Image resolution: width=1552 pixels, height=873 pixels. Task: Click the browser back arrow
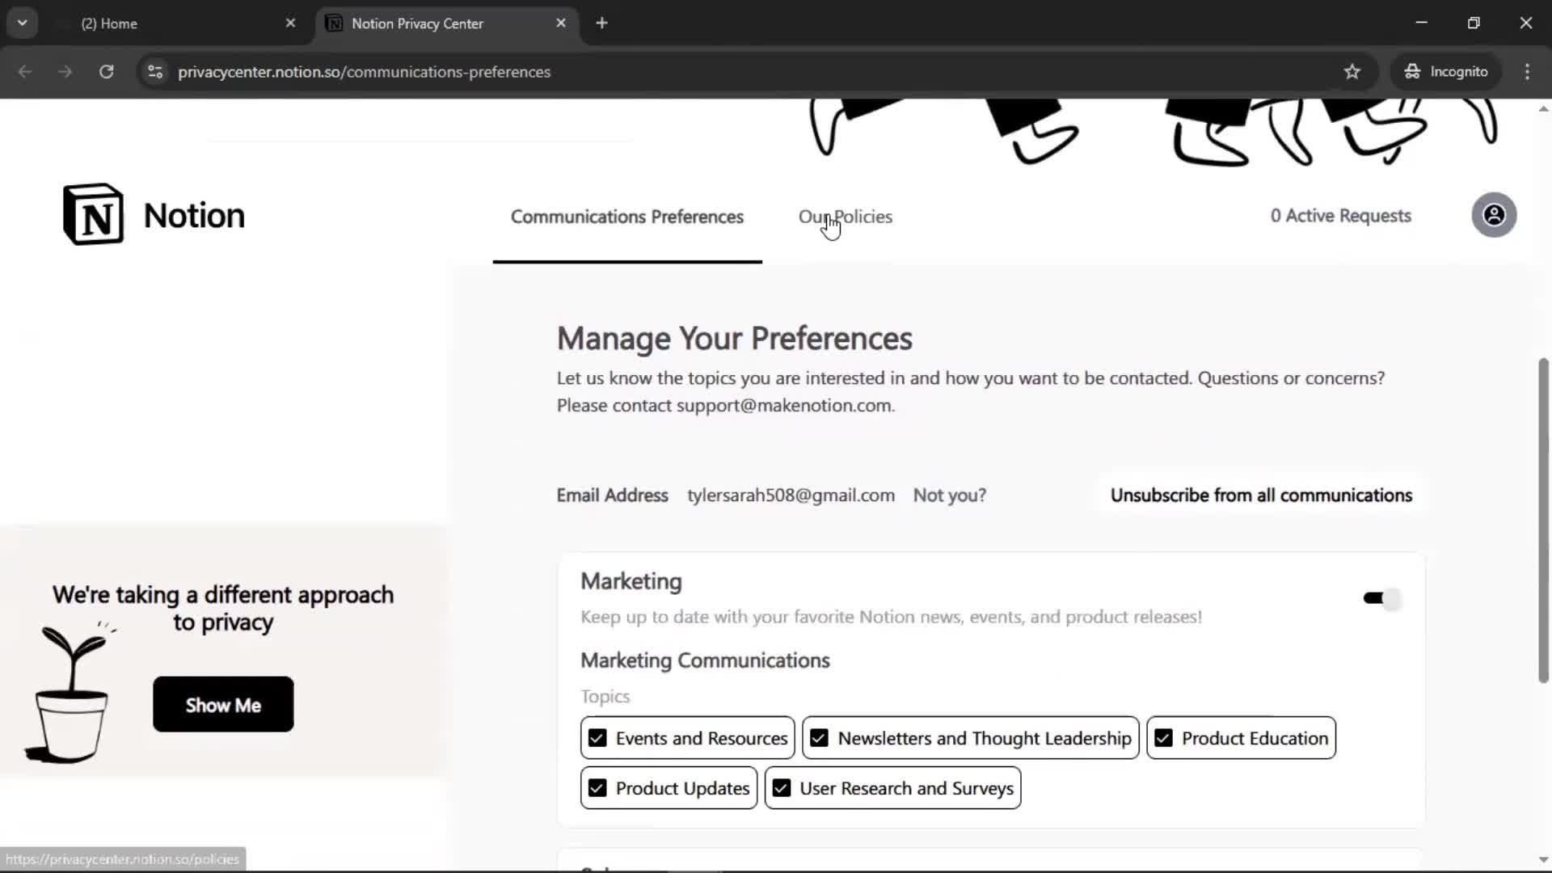coord(25,72)
